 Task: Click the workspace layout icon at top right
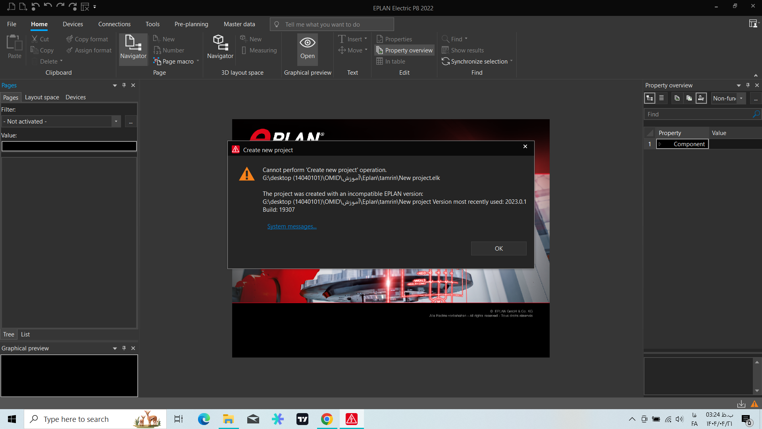pos(753,24)
